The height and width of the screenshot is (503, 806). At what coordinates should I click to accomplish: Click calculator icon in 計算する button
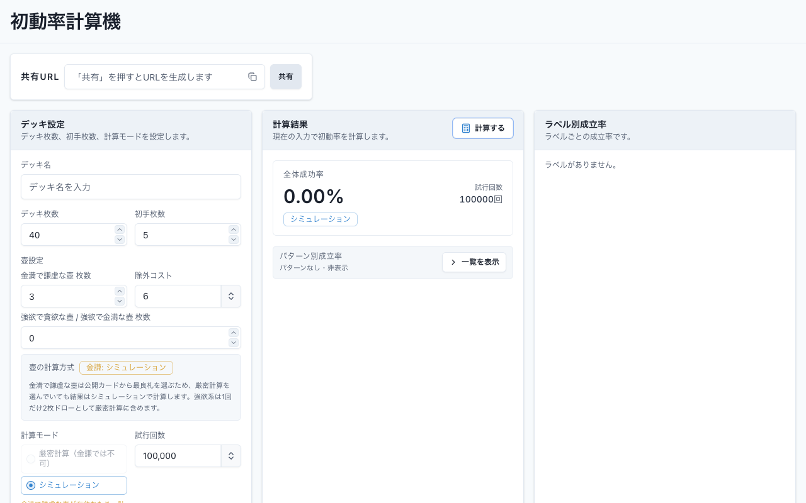tap(466, 128)
